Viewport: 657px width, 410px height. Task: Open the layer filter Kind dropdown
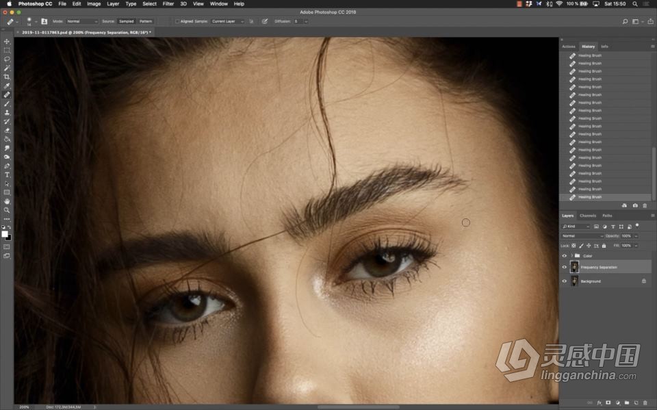(576, 227)
